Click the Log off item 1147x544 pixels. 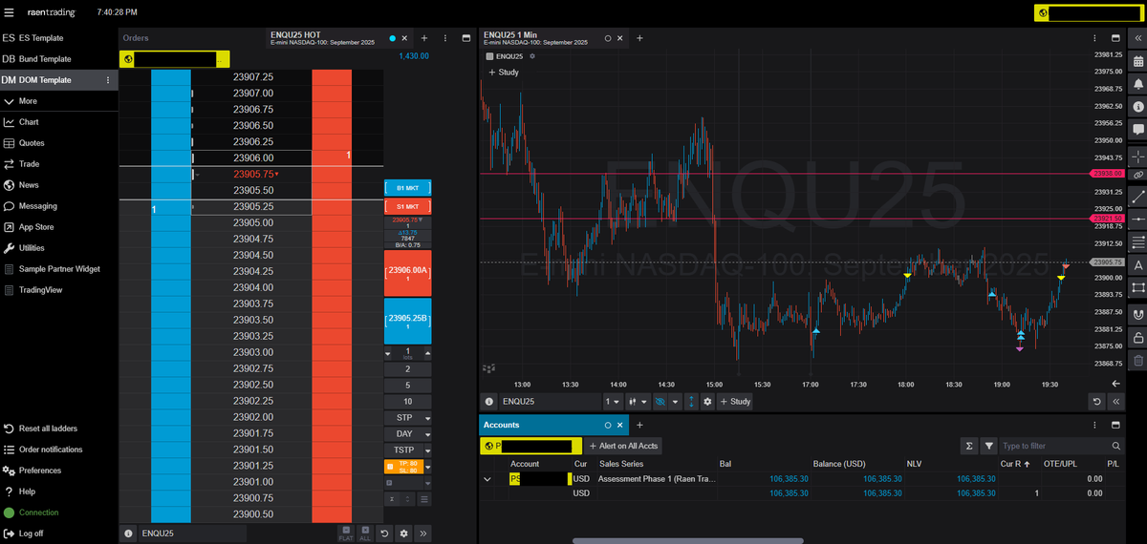click(x=59, y=534)
